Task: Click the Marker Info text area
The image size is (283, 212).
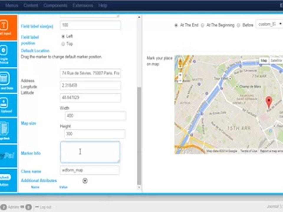Action: coord(90,152)
